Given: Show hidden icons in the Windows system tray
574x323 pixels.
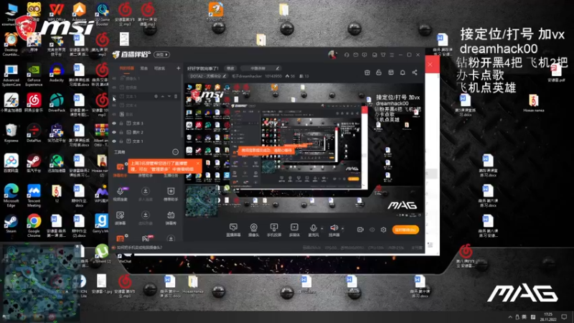Looking at the screenshot, I should pyautogui.click(x=510, y=317).
